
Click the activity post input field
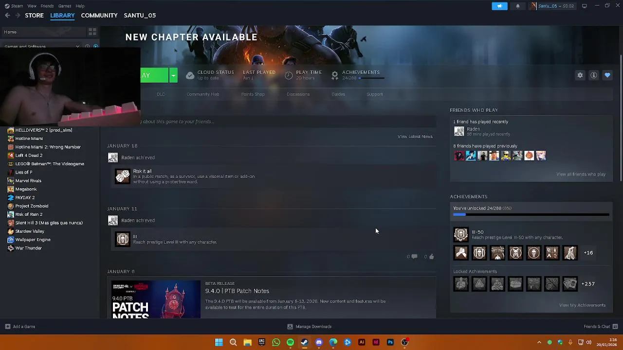(x=287, y=122)
